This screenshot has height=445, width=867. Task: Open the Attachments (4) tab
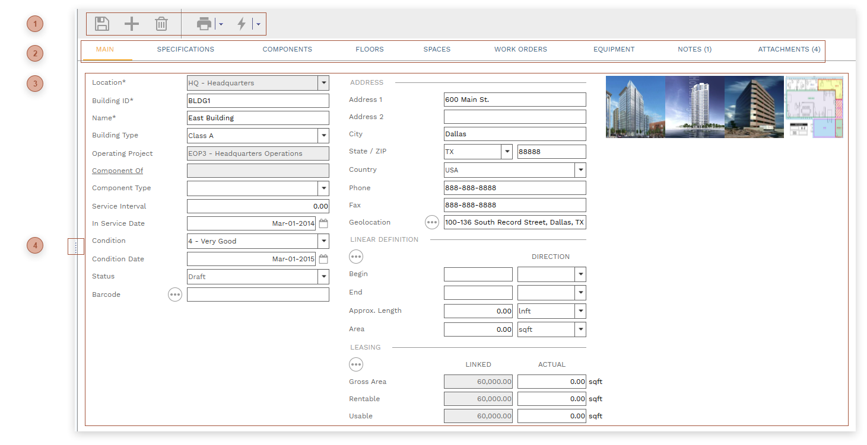point(789,49)
